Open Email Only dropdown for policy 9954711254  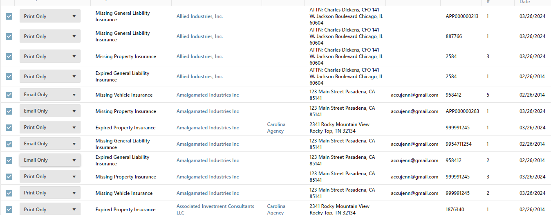tap(50, 144)
